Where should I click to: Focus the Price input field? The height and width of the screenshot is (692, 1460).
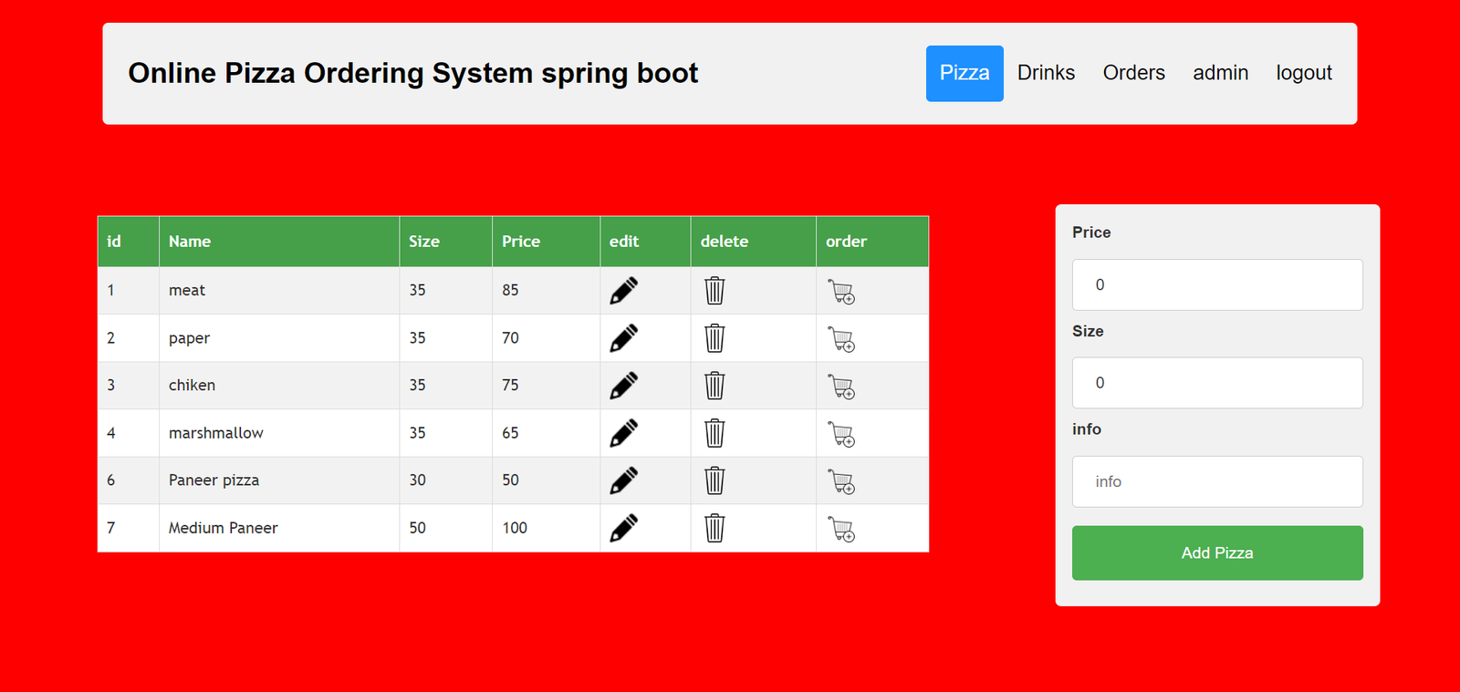point(1216,284)
